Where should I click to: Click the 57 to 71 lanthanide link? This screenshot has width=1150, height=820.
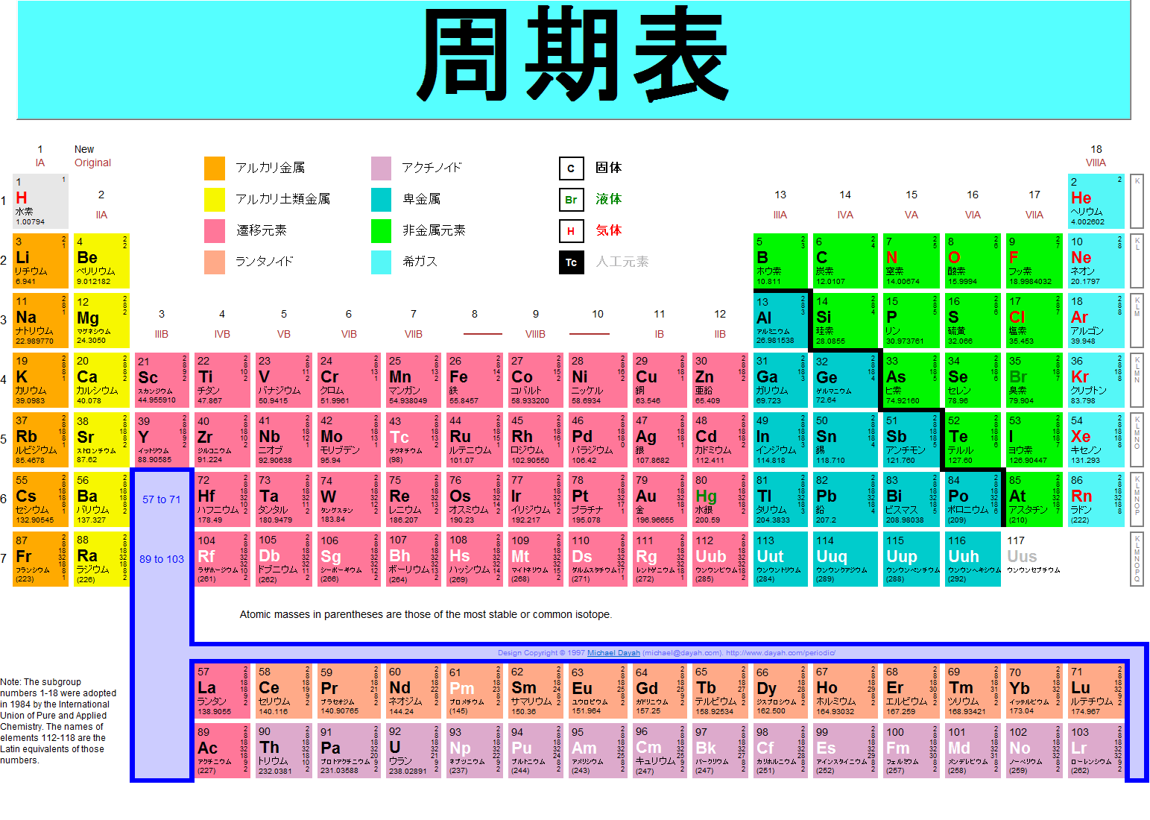coord(162,499)
